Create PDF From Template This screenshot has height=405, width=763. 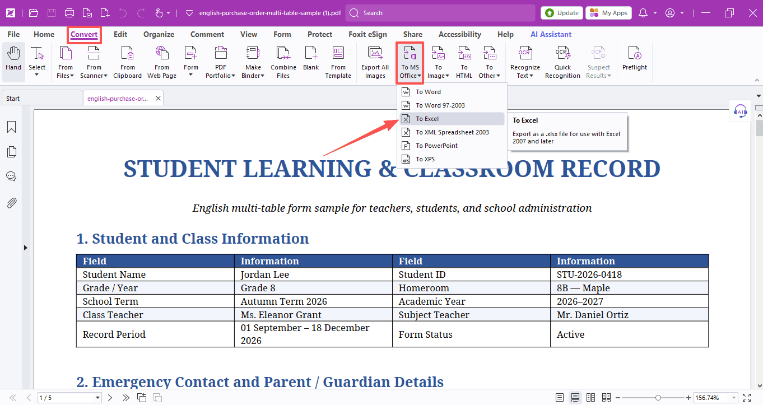[338, 62]
